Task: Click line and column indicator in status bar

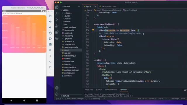Action: [141, 99]
